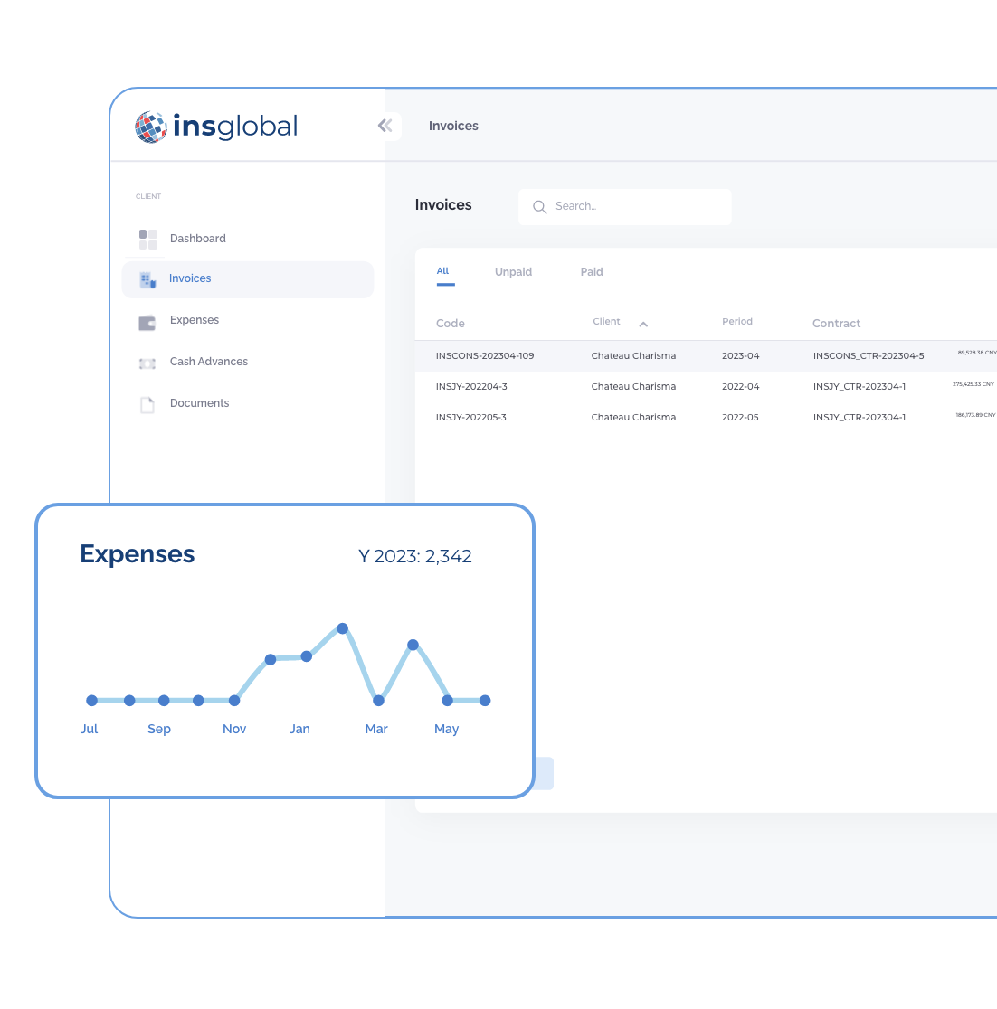Viewport: 997px width, 1009px height.
Task: Sort by the Code column header
Action: (450, 324)
